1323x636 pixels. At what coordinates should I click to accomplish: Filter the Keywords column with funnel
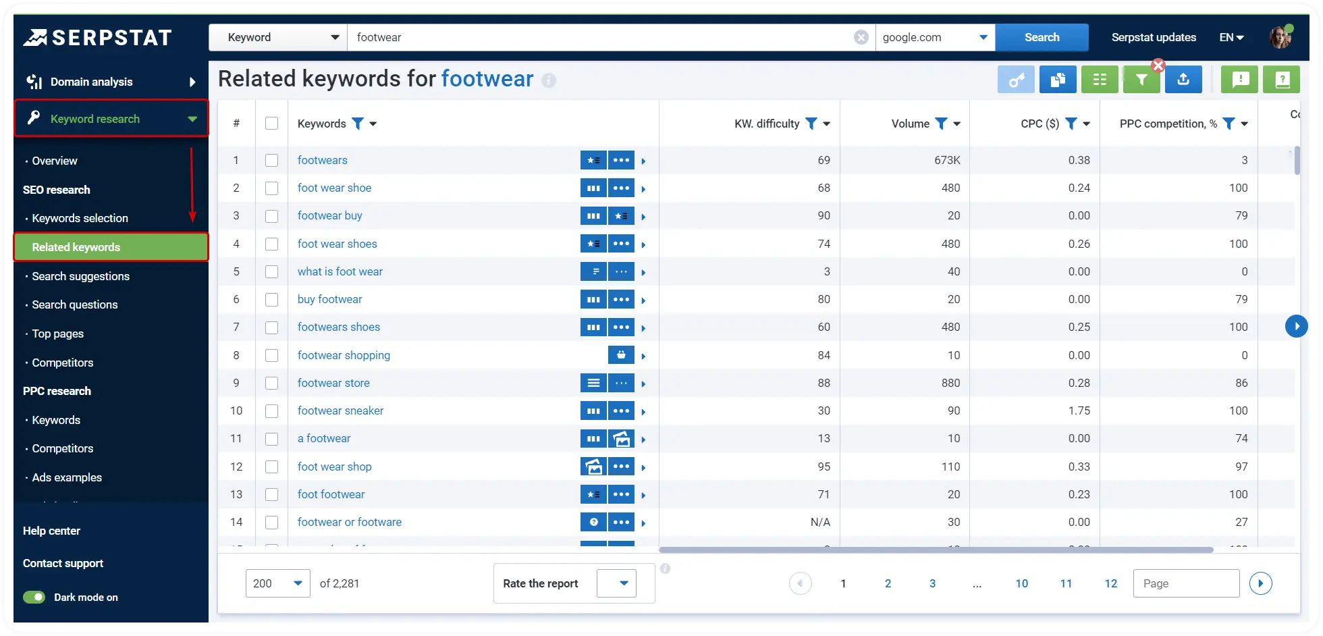pos(358,124)
